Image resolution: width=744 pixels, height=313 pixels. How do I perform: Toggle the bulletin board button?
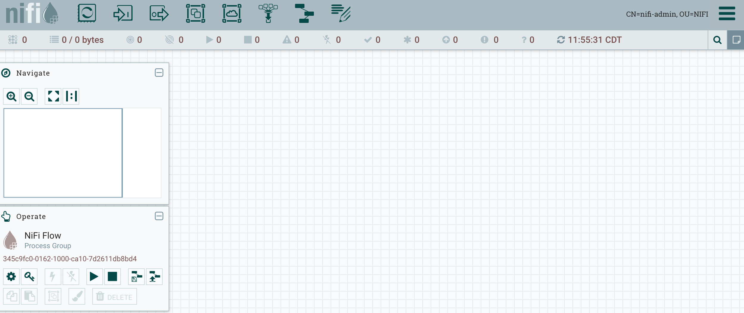pos(736,40)
